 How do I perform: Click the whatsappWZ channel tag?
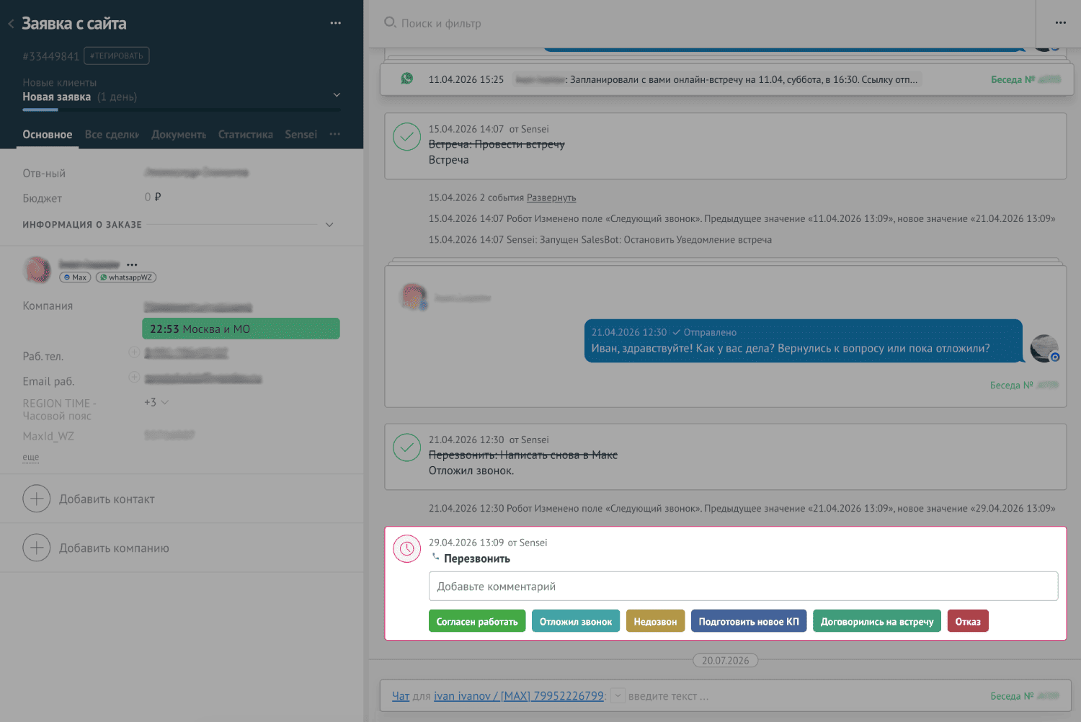click(x=126, y=277)
